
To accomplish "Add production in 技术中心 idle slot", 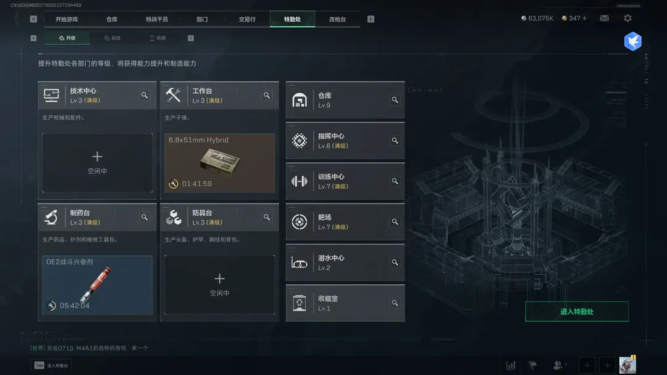I will click(98, 163).
